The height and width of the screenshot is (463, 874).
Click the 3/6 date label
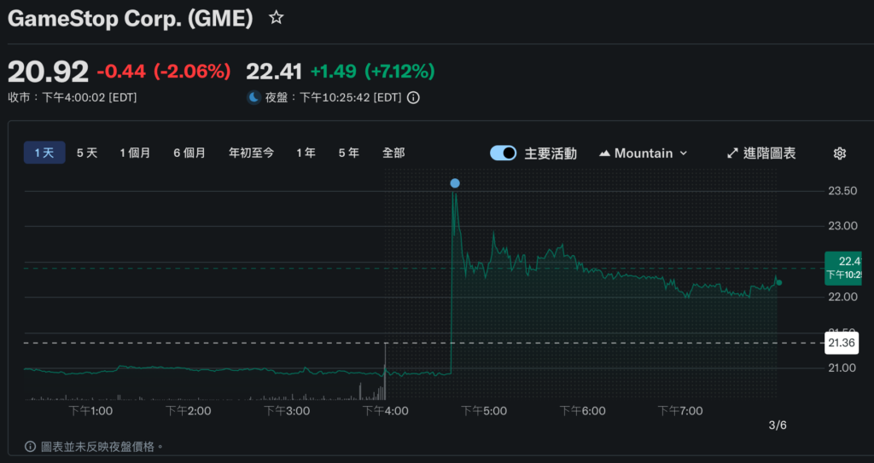point(778,425)
